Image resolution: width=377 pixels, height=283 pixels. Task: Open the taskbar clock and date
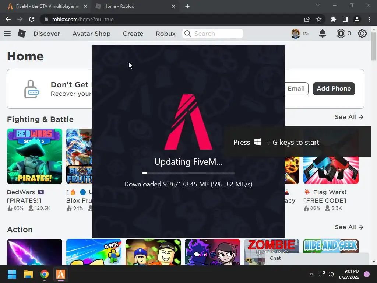click(349, 274)
